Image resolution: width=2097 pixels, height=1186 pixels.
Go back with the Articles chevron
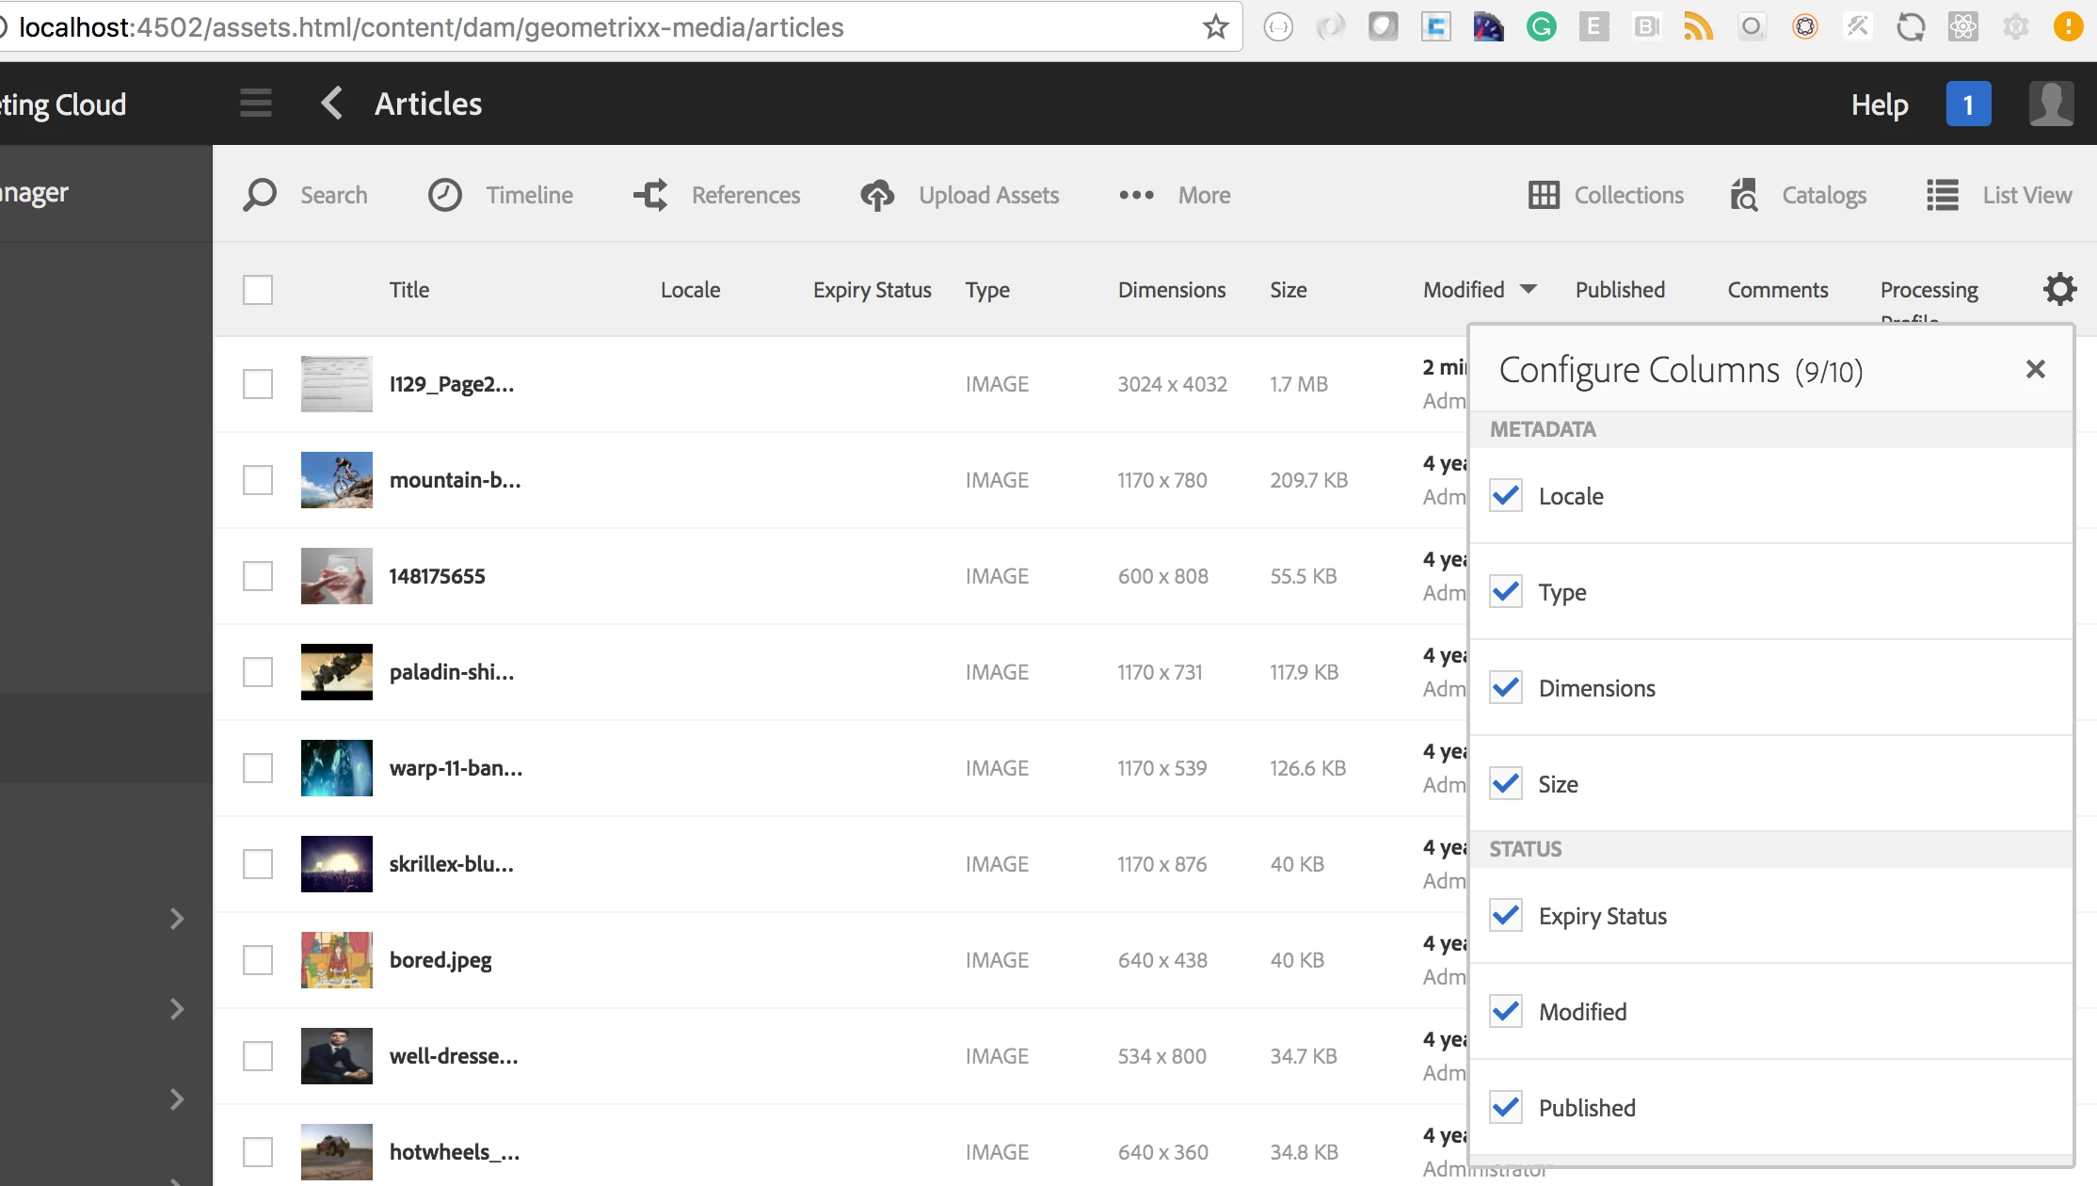[x=331, y=103]
